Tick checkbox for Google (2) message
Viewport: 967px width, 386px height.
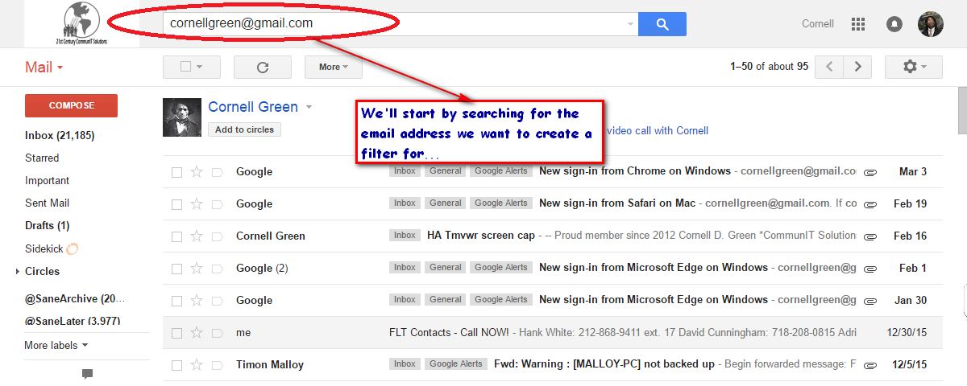coord(176,268)
